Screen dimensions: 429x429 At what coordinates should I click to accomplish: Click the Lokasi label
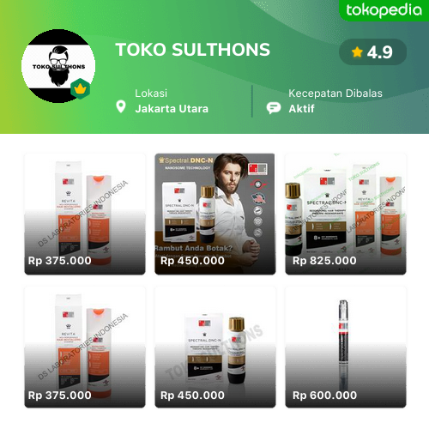pyautogui.click(x=151, y=94)
